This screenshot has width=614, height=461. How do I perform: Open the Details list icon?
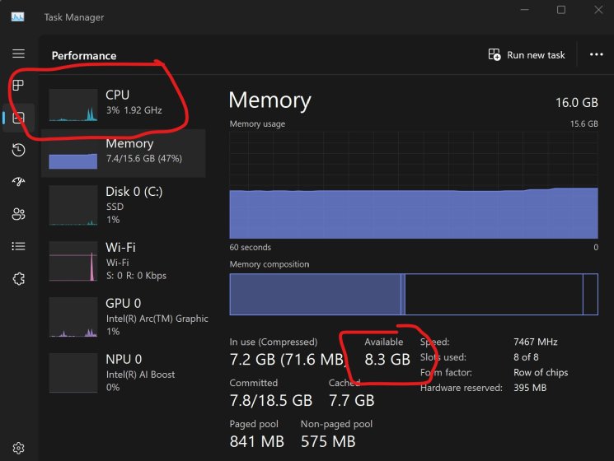coord(18,246)
